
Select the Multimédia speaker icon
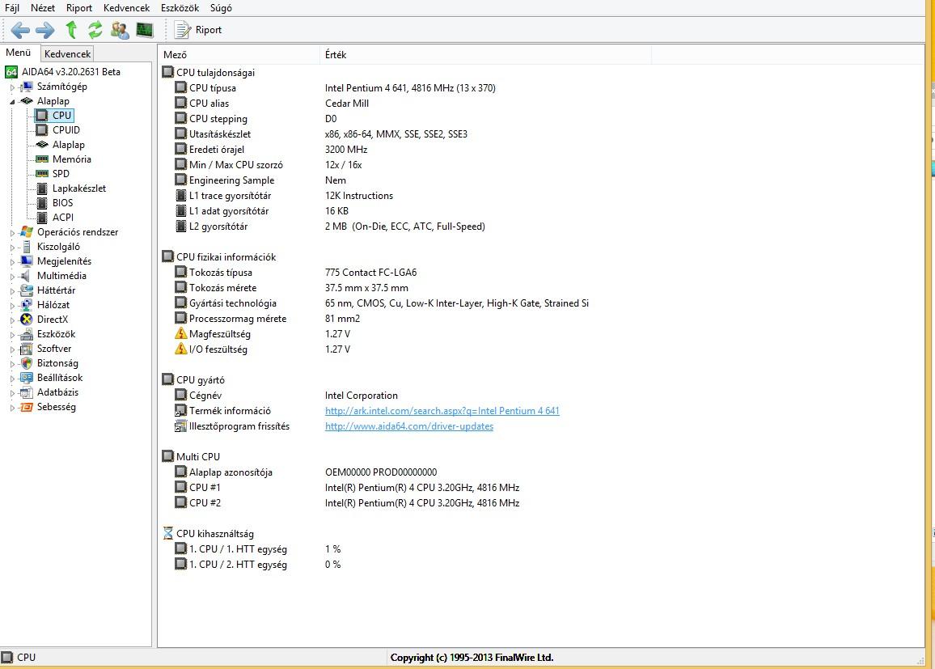click(x=26, y=276)
